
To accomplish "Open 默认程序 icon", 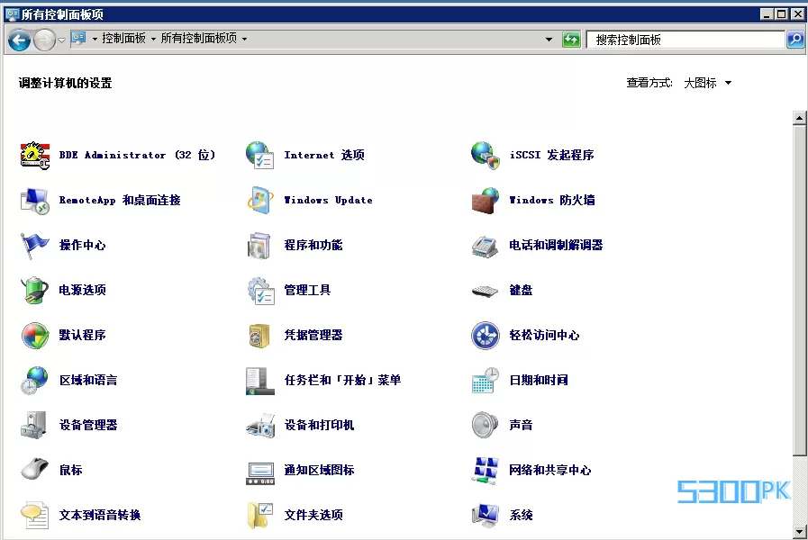I will [35, 335].
